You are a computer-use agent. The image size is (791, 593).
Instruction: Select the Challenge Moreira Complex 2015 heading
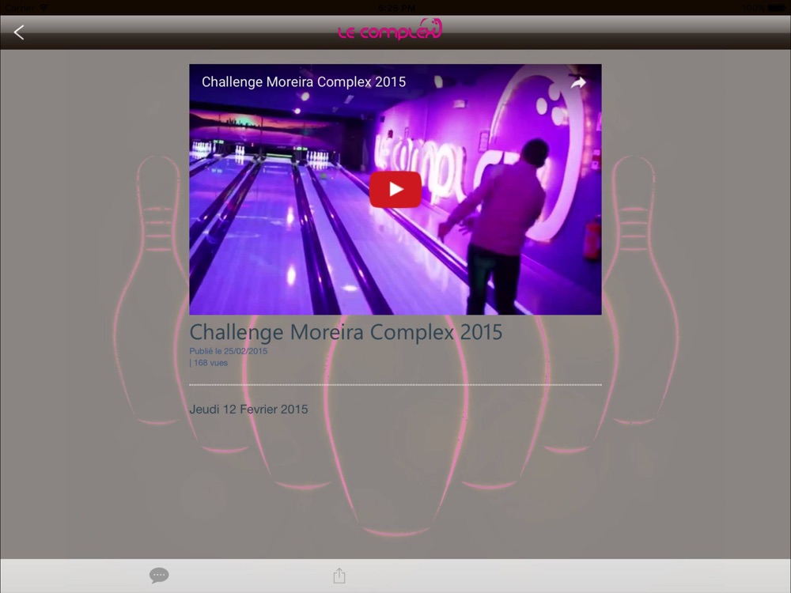(346, 332)
